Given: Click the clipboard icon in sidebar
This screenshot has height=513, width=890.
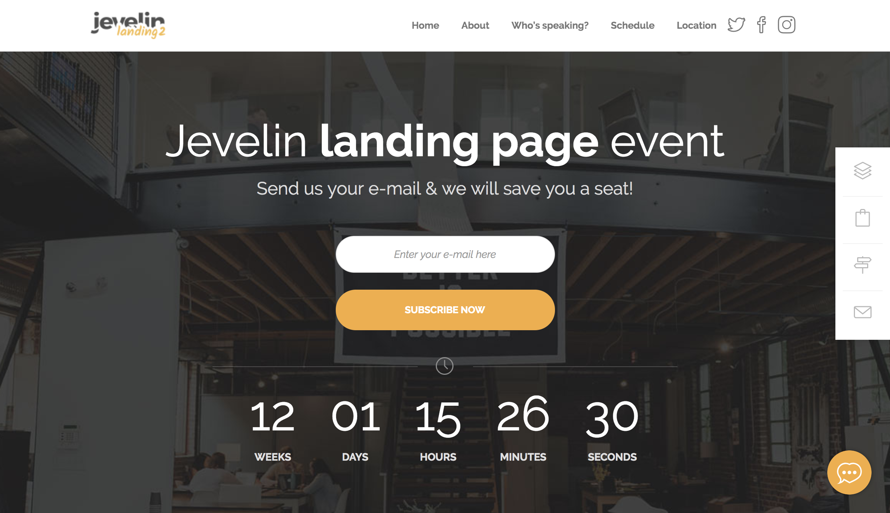Looking at the screenshot, I should (x=864, y=218).
